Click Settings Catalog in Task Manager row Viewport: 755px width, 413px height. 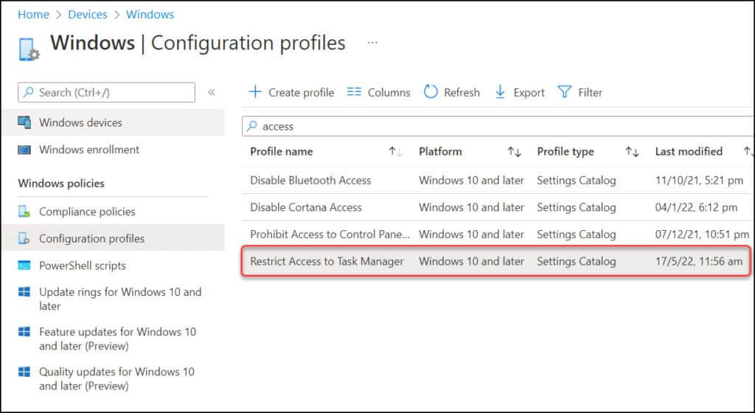[x=577, y=261]
